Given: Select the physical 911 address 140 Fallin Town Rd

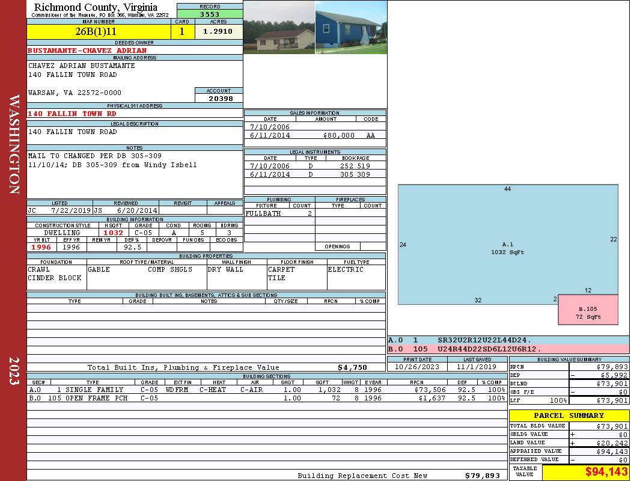Looking at the screenshot, I should click(72, 114).
